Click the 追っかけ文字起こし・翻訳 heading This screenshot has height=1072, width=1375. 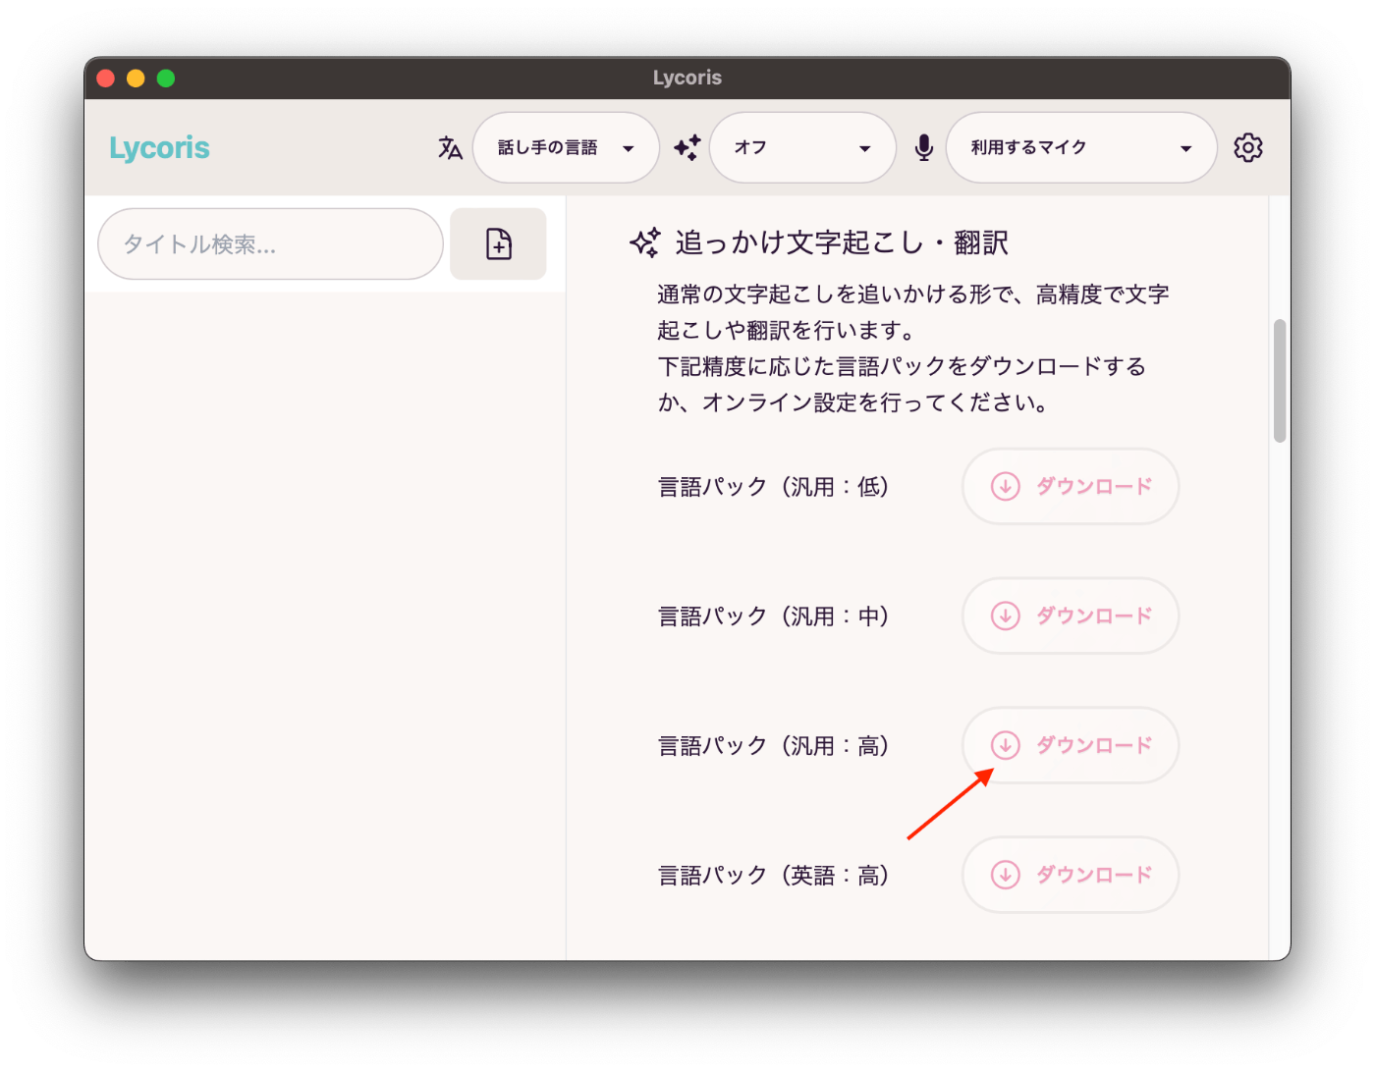coord(842,242)
